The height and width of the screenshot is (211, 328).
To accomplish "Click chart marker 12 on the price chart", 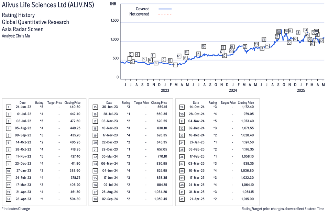I will (179, 56).
